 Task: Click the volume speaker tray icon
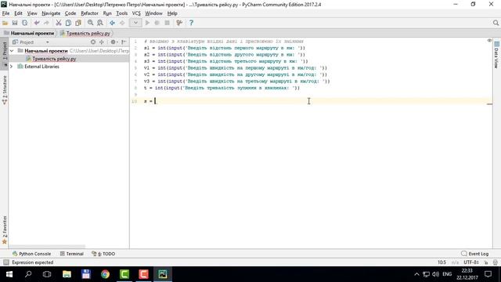pyautogui.click(x=435, y=274)
